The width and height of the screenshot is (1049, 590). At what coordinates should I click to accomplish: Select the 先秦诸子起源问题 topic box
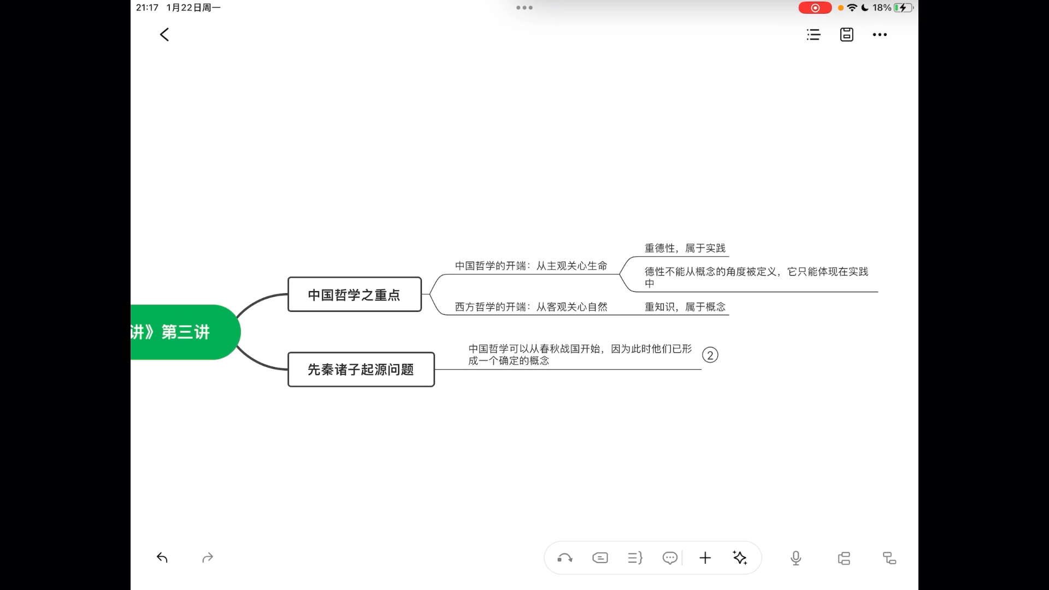(361, 370)
